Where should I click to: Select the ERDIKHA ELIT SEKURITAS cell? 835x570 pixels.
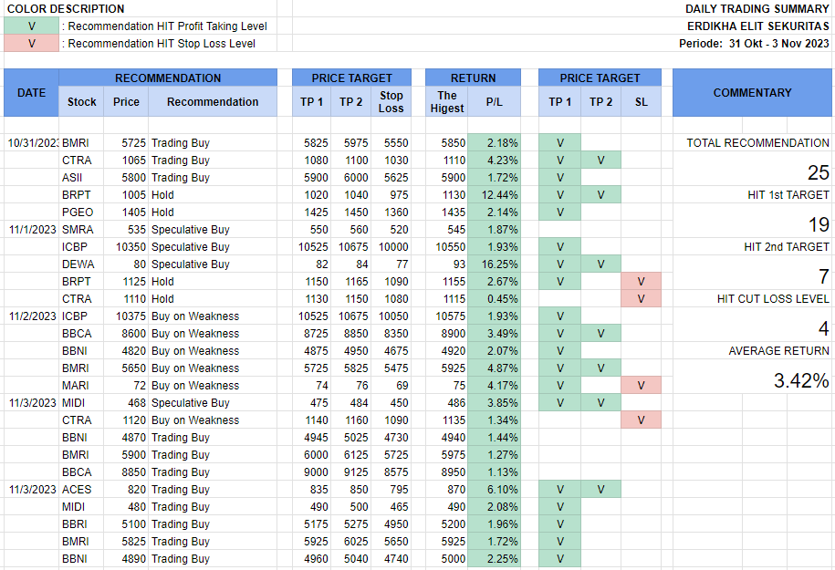(x=757, y=26)
